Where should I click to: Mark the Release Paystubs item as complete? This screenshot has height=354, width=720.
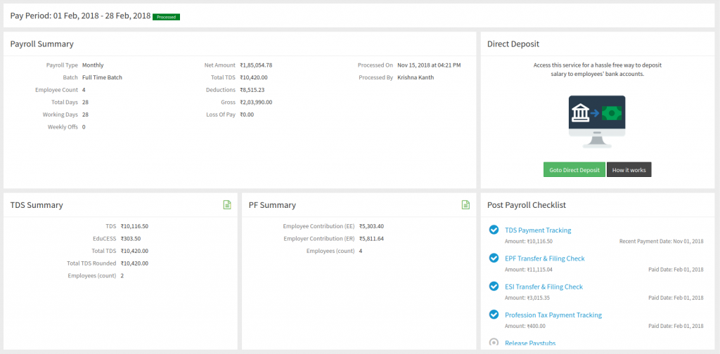tap(494, 343)
